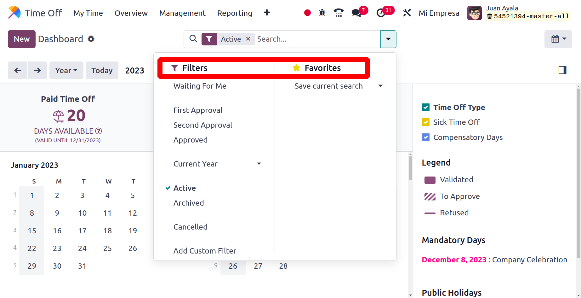Go to previous year arrow
The width and height of the screenshot is (581, 298).
pos(18,70)
